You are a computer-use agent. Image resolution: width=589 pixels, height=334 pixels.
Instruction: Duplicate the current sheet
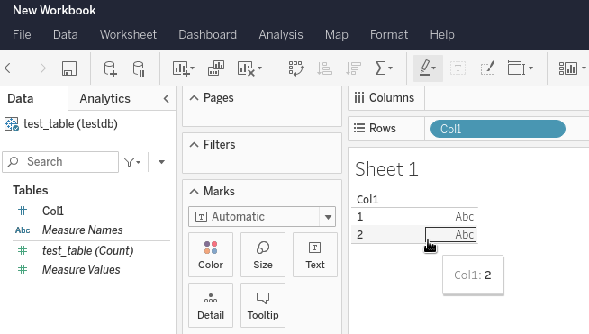point(216,68)
